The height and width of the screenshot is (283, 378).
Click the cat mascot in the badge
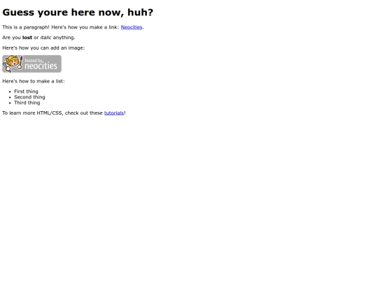click(13, 64)
